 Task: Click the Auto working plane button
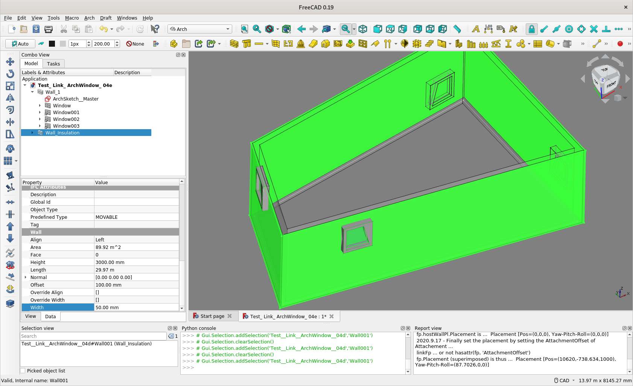(20, 44)
